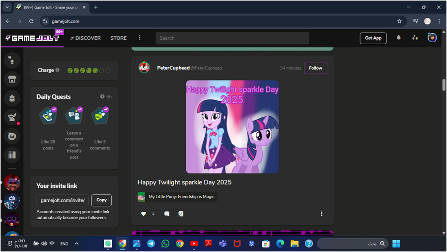
Task: Open a new browser tab
Action: tap(96, 7)
